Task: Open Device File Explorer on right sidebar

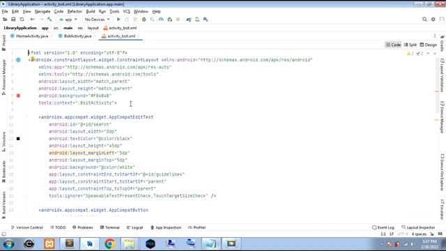Action: [x=442, y=172]
